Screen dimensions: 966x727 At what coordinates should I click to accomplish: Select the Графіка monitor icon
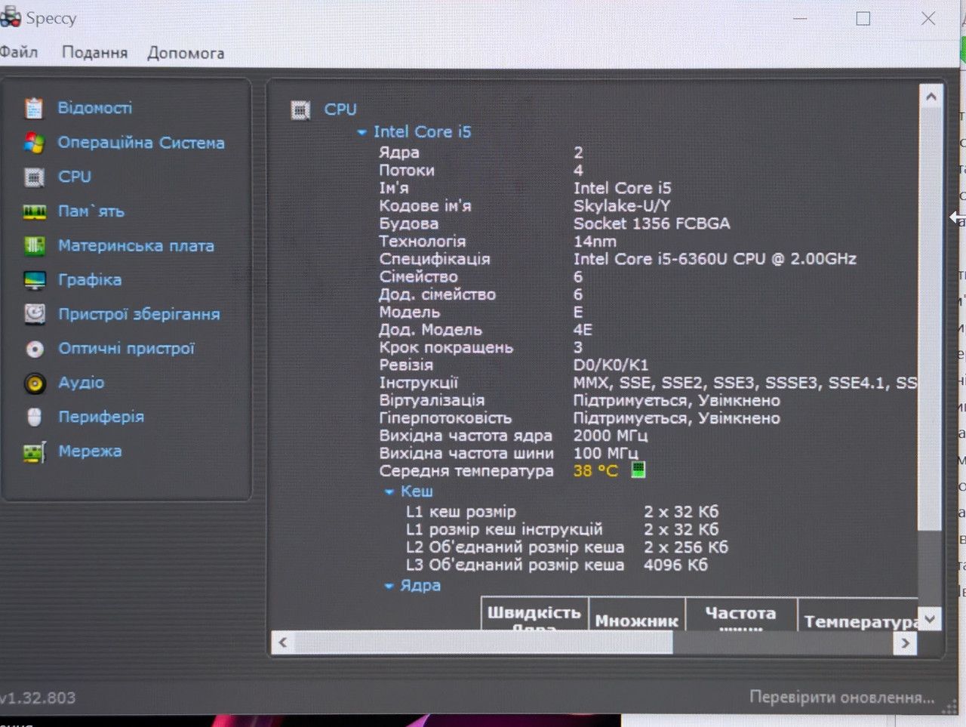click(x=35, y=281)
